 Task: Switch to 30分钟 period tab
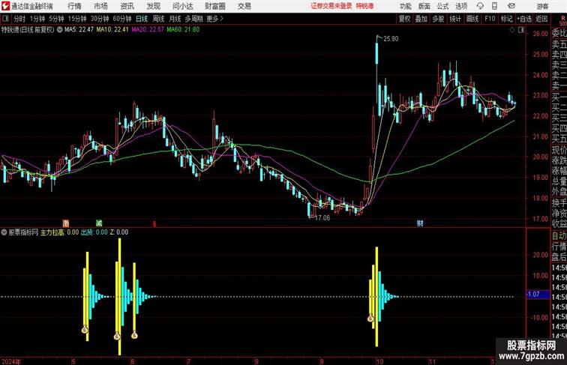click(100, 19)
